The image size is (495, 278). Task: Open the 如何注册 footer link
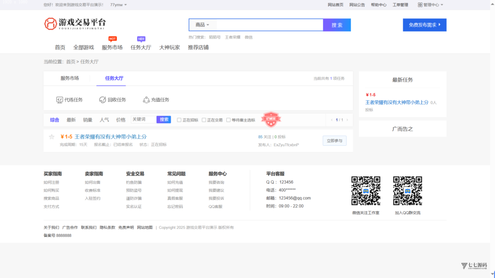[x=51, y=182]
